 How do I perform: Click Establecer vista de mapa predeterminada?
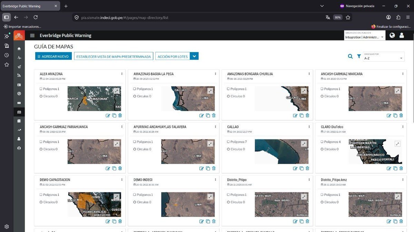(x=114, y=56)
